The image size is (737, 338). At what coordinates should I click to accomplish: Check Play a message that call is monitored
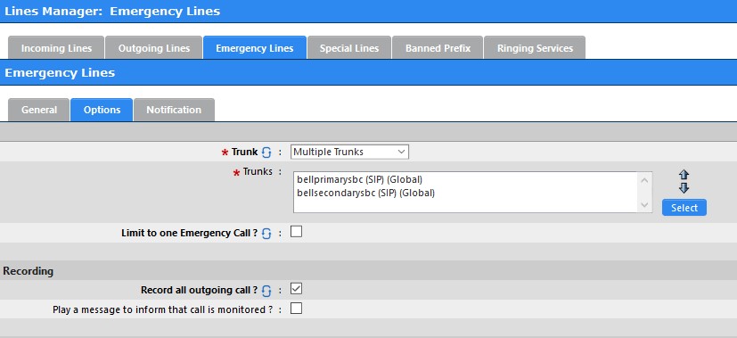[296, 309]
